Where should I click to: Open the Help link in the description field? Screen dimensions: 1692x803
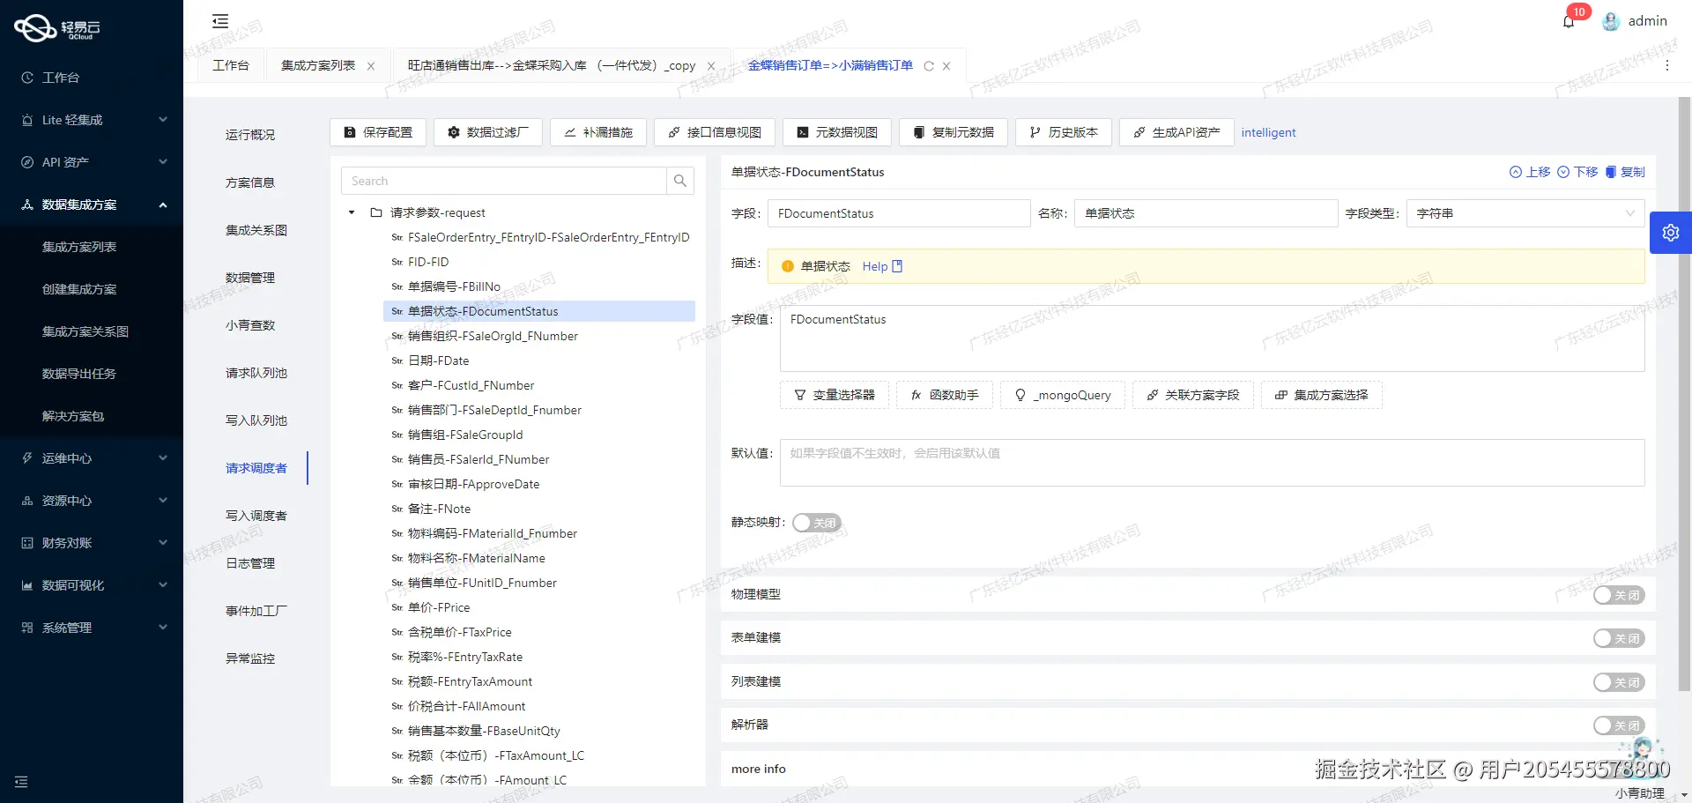(x=876, y=266)
